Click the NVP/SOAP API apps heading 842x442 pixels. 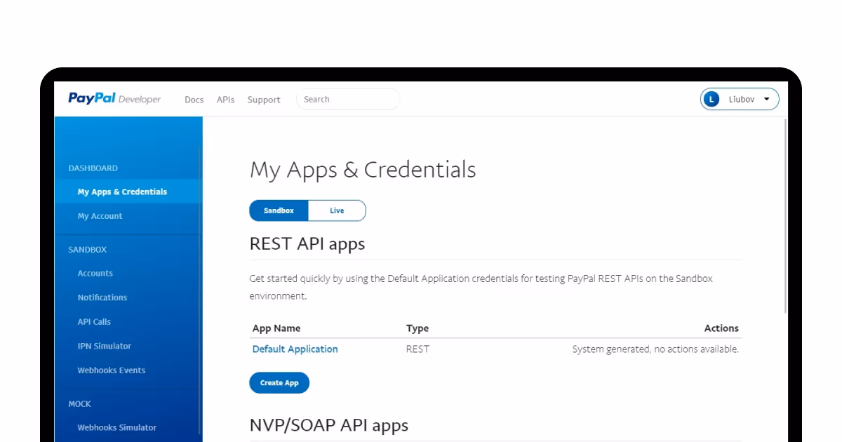(329, 425)
